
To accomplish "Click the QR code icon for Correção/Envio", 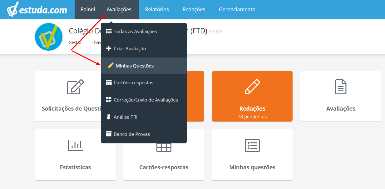I will point(109,100).
